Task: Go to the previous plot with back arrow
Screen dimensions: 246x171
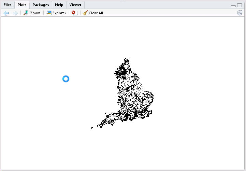Action: tap(6, 13)
